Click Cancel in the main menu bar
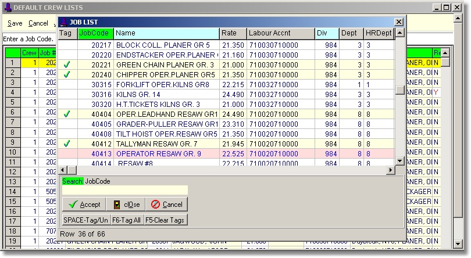Viewport: 471px width, 258px height. (38, 24)
